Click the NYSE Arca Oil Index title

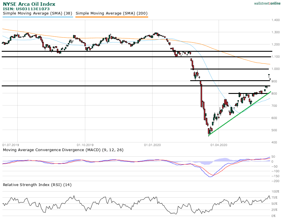(29, 4)
